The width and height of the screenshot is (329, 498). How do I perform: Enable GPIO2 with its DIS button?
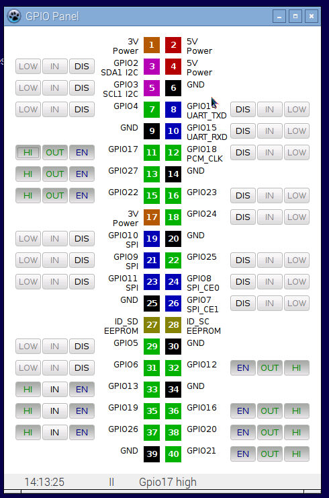tap(82, 67)
